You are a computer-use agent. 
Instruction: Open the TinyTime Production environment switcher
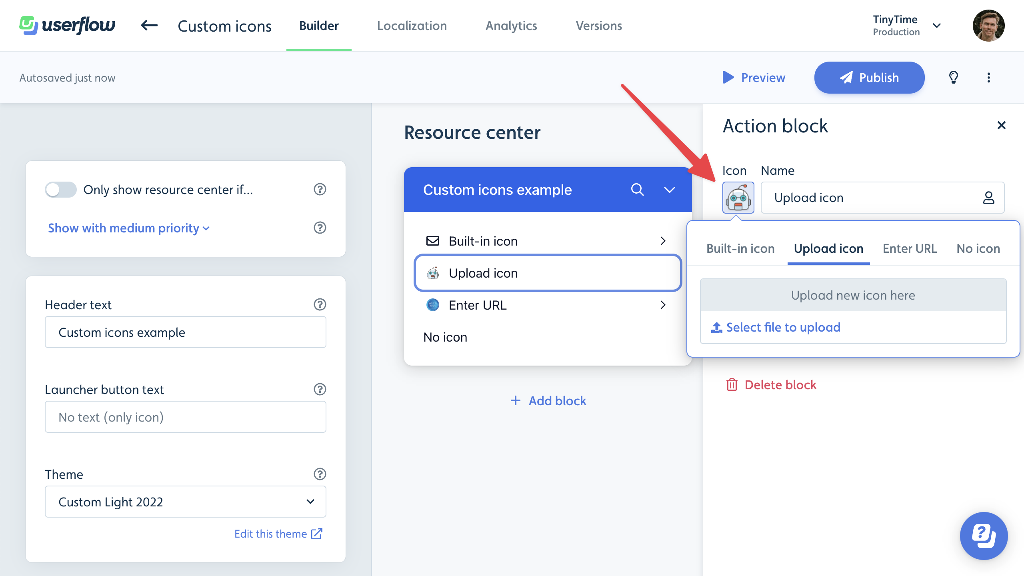click(x=907, y=26)
